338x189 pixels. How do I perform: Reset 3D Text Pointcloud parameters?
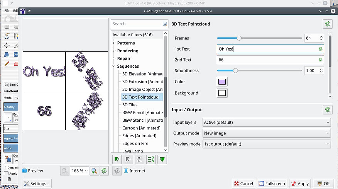click(x=328, y=24)
